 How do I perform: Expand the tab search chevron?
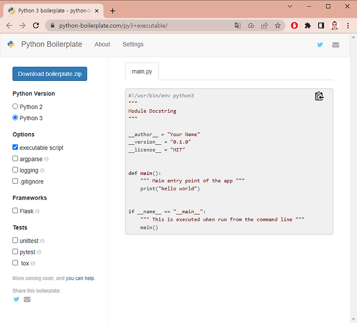[290, 6]
